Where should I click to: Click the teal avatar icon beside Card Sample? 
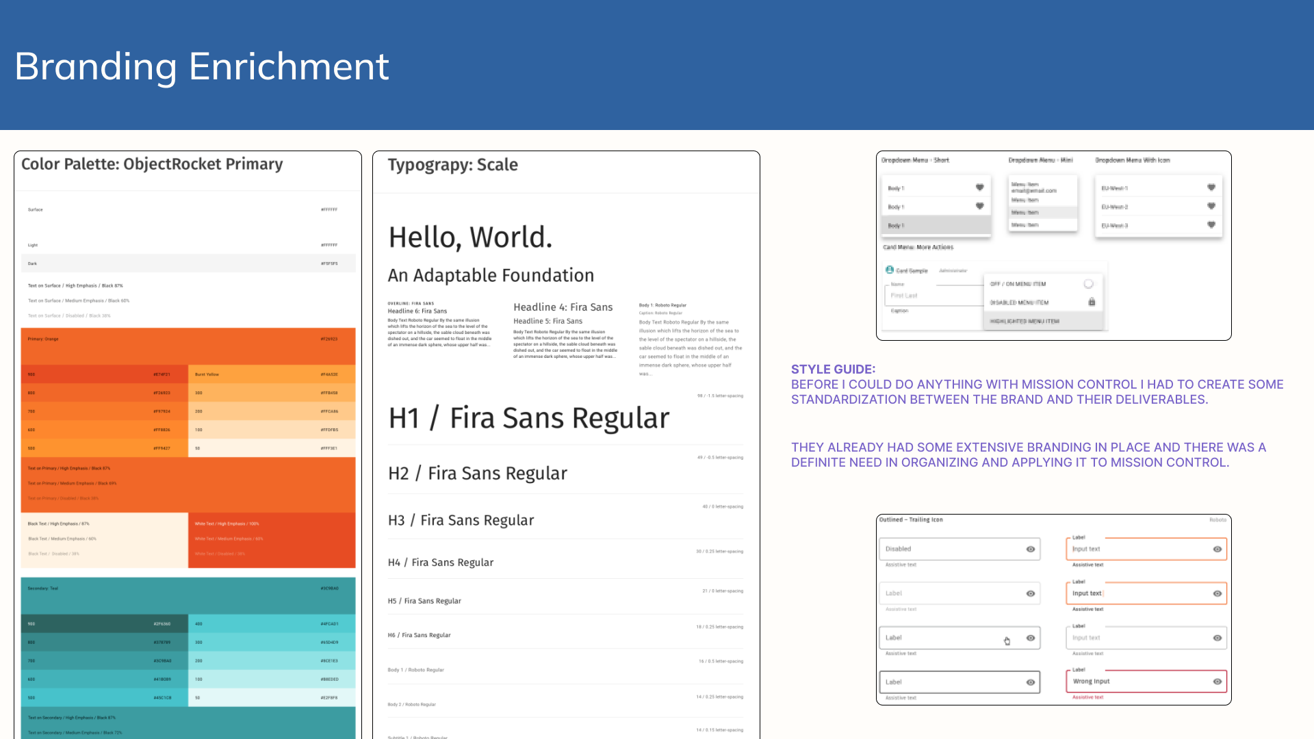(890, 270)
